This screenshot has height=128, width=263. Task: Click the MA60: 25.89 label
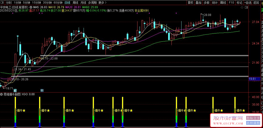coord(90,7)
